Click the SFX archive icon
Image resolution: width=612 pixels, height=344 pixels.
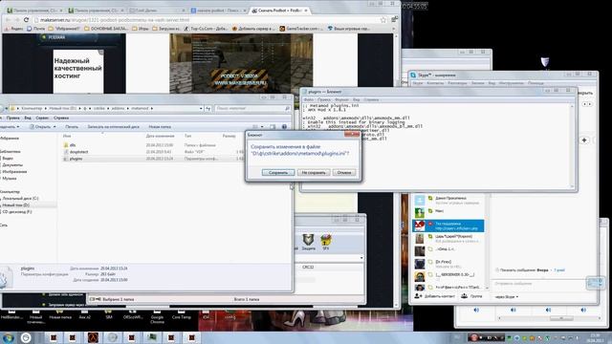coord(325,242)
